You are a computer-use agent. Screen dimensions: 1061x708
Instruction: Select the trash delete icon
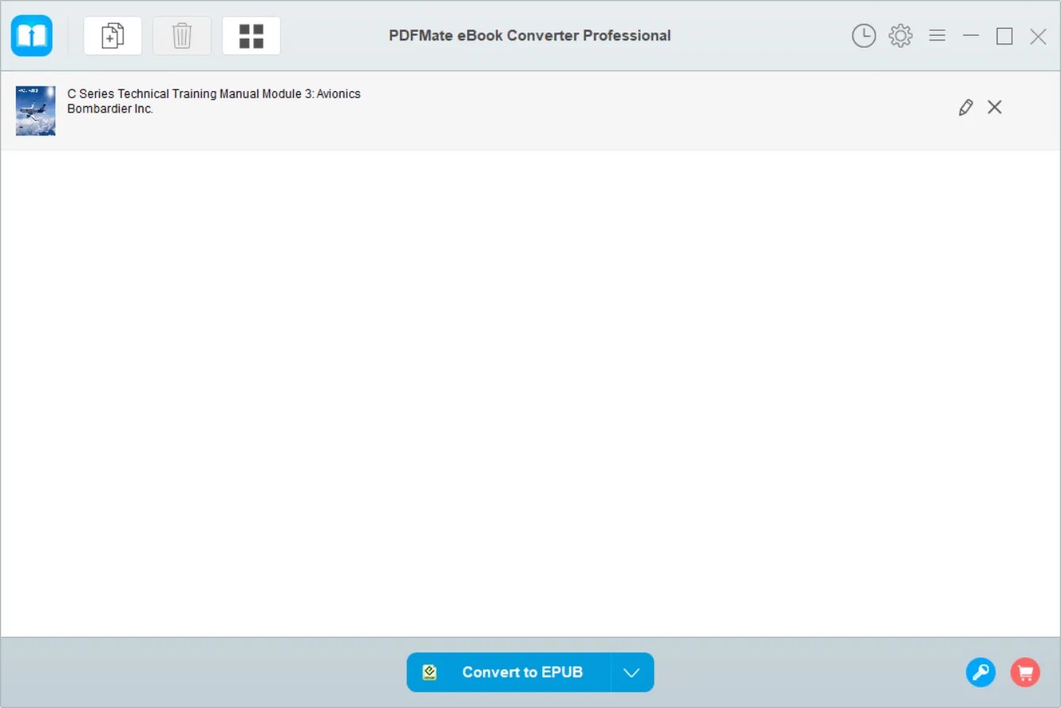point(181,35)
